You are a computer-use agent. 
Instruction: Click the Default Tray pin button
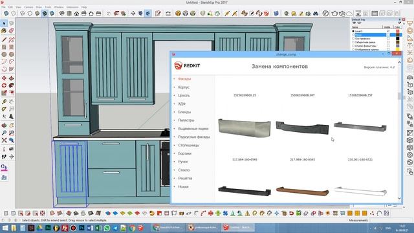pos(400,19)
